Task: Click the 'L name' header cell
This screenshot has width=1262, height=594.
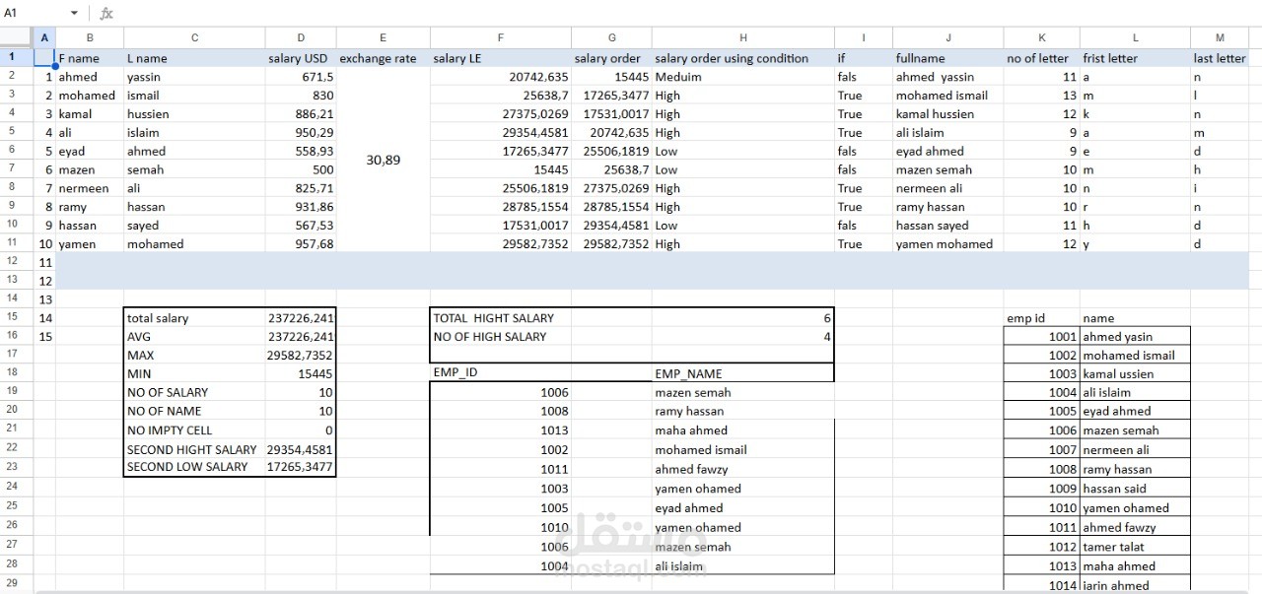Action: 194,58
